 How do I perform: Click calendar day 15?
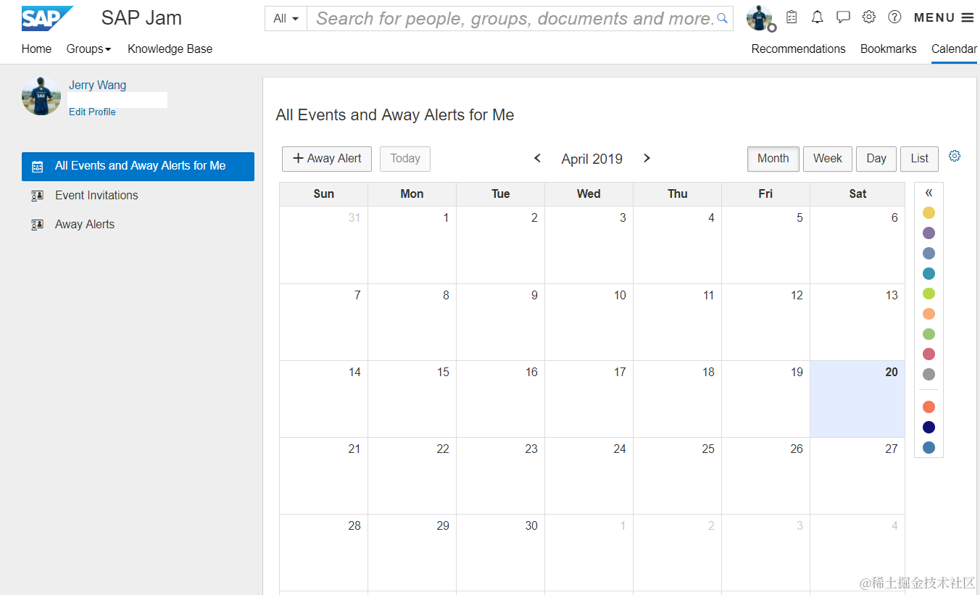(412, 399)
